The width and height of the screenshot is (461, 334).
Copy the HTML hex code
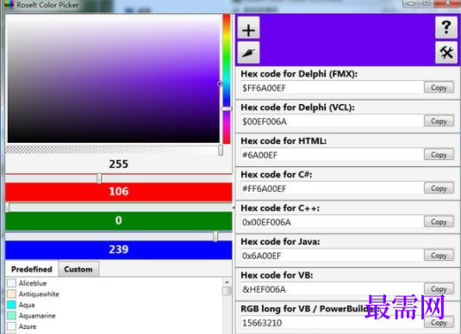click(439, 154)
